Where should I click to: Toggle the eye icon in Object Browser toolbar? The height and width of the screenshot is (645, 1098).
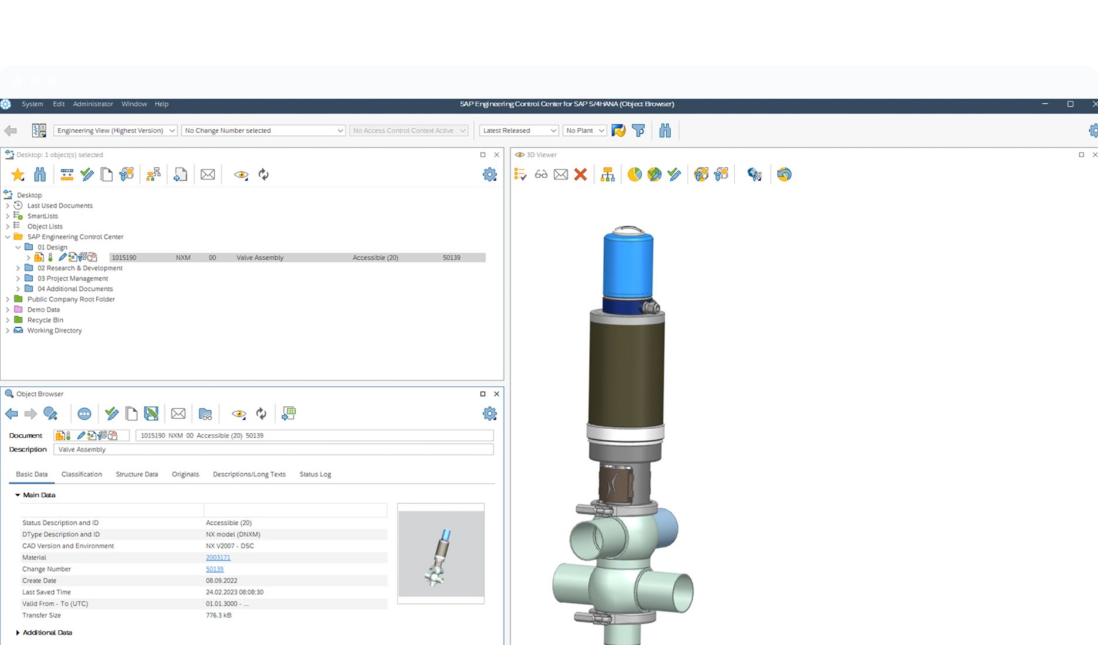click(x=238, y=414)
